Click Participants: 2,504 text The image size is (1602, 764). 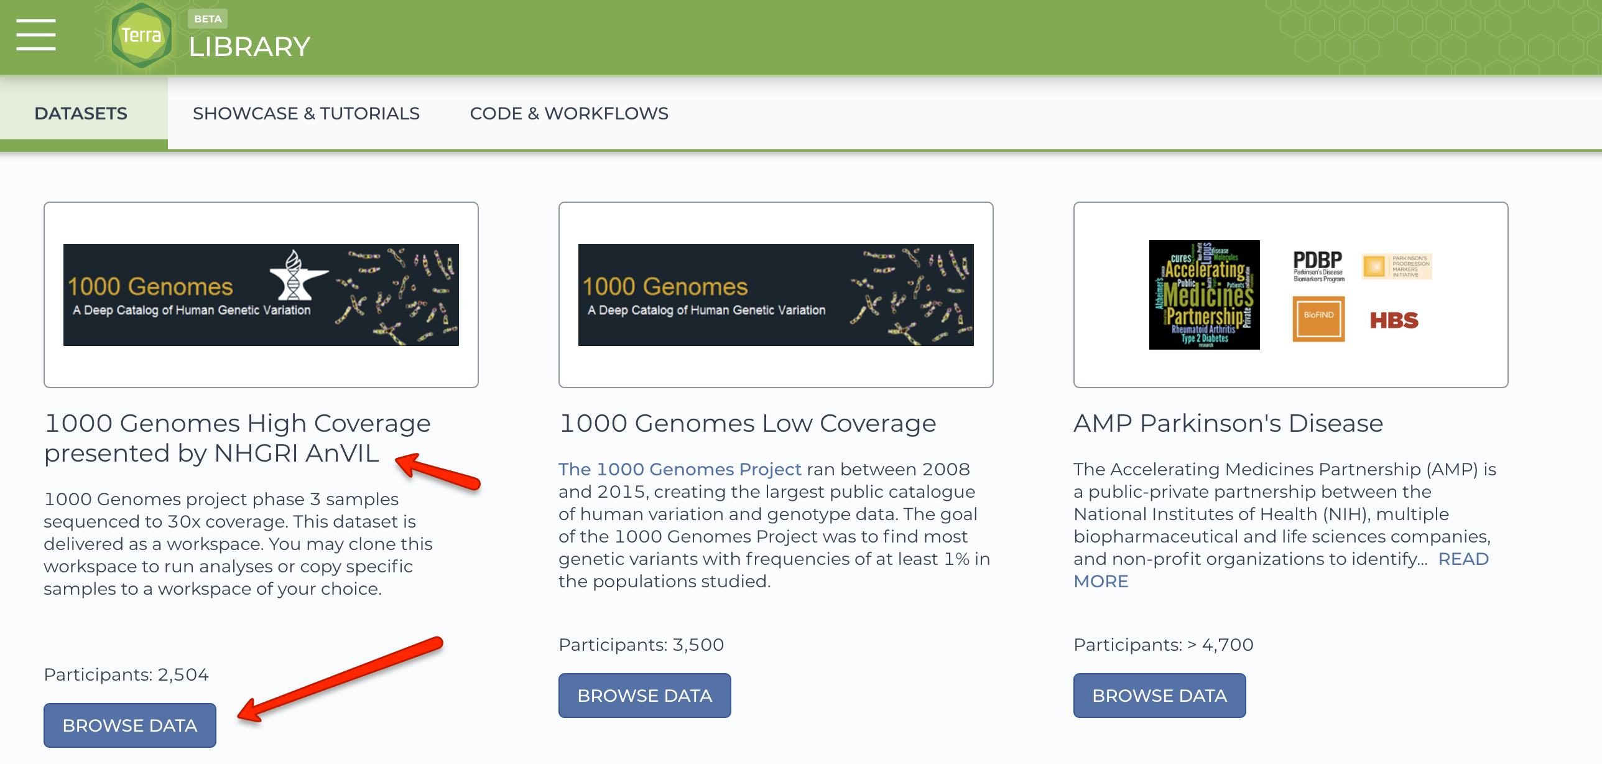pos(126,674)
